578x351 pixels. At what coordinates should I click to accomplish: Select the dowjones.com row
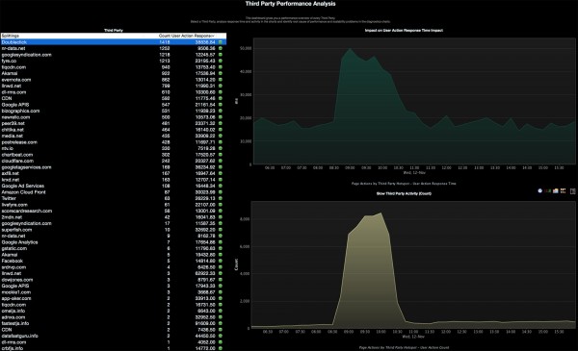pos(113,280)
